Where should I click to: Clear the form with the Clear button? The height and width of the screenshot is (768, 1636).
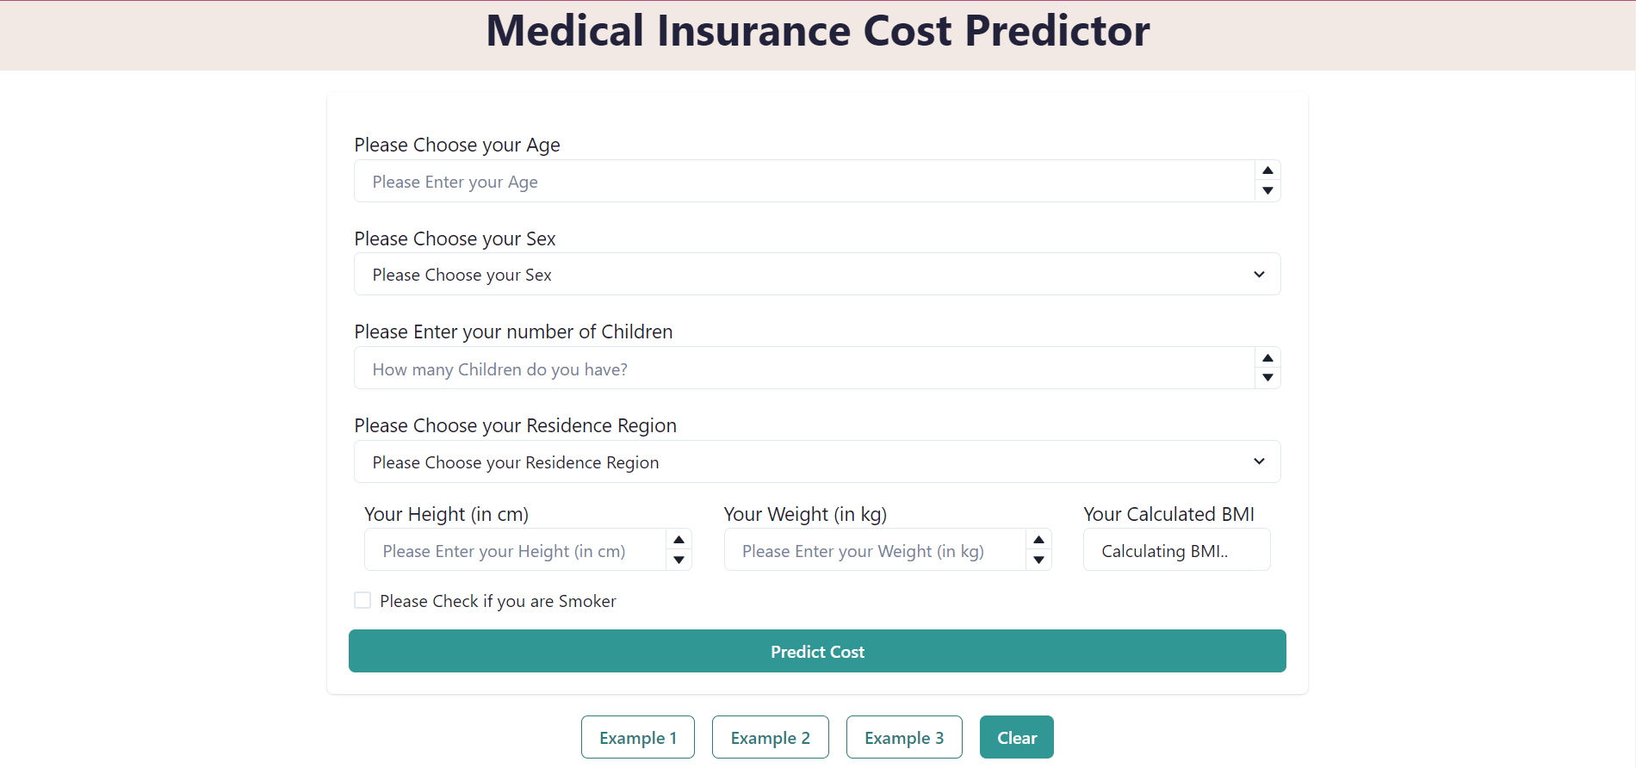point(1016,737)
